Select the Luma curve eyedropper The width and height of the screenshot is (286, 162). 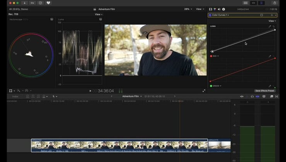[x=270, y=26]
